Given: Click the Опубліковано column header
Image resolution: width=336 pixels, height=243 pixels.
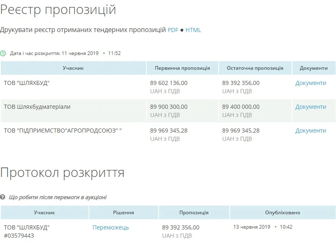Looking at the screenshot, I should coord(282,213).
